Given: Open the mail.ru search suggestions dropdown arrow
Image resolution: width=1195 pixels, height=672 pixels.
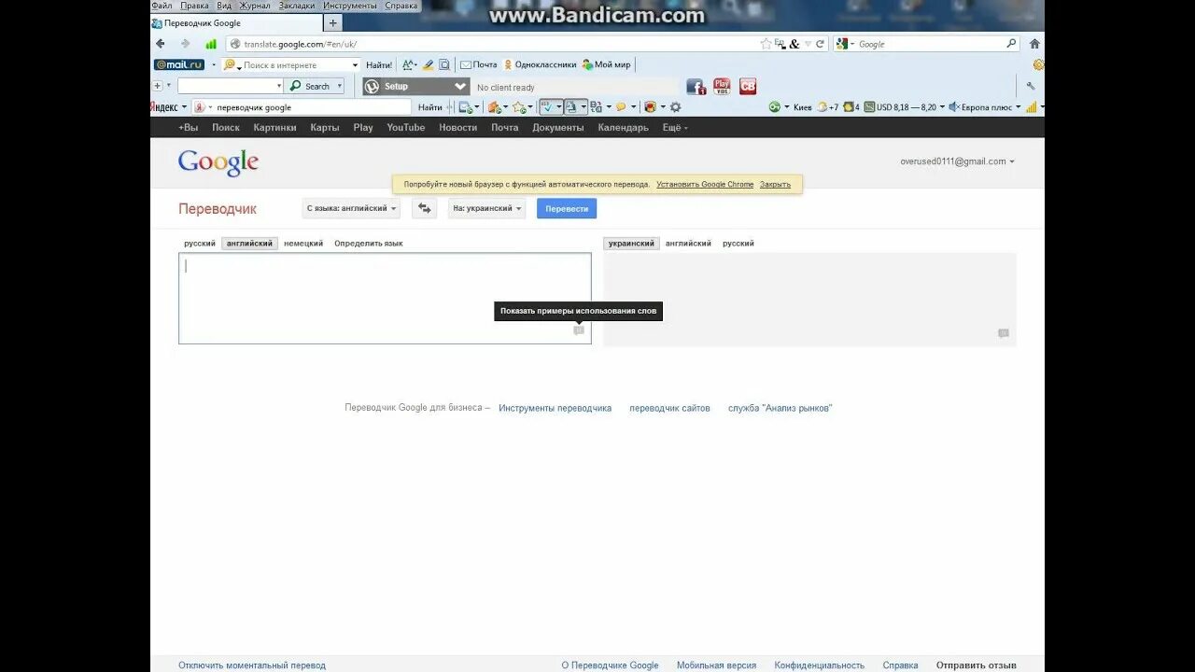Looking at the screenshot, I should point(355,65).
